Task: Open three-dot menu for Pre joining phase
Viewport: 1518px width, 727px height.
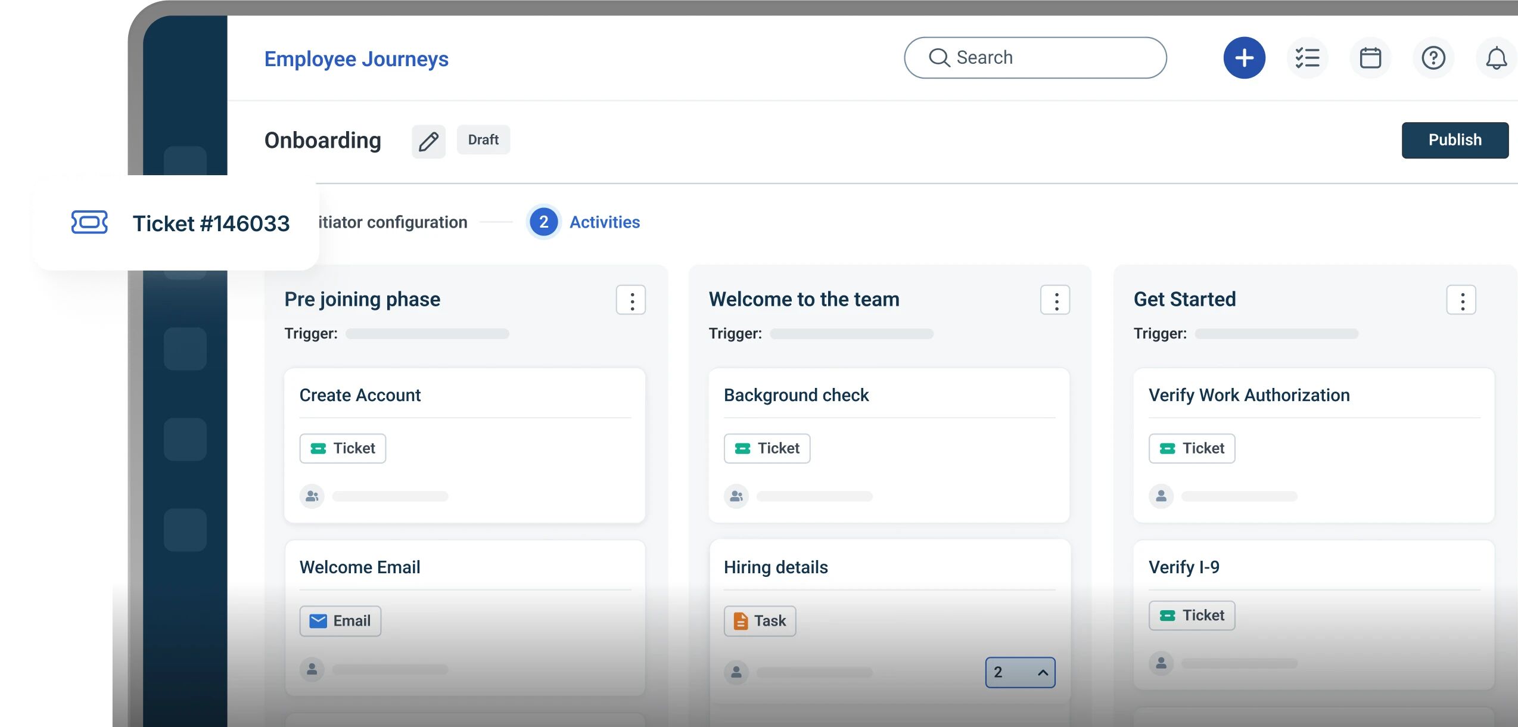Action: coord(631,300)
